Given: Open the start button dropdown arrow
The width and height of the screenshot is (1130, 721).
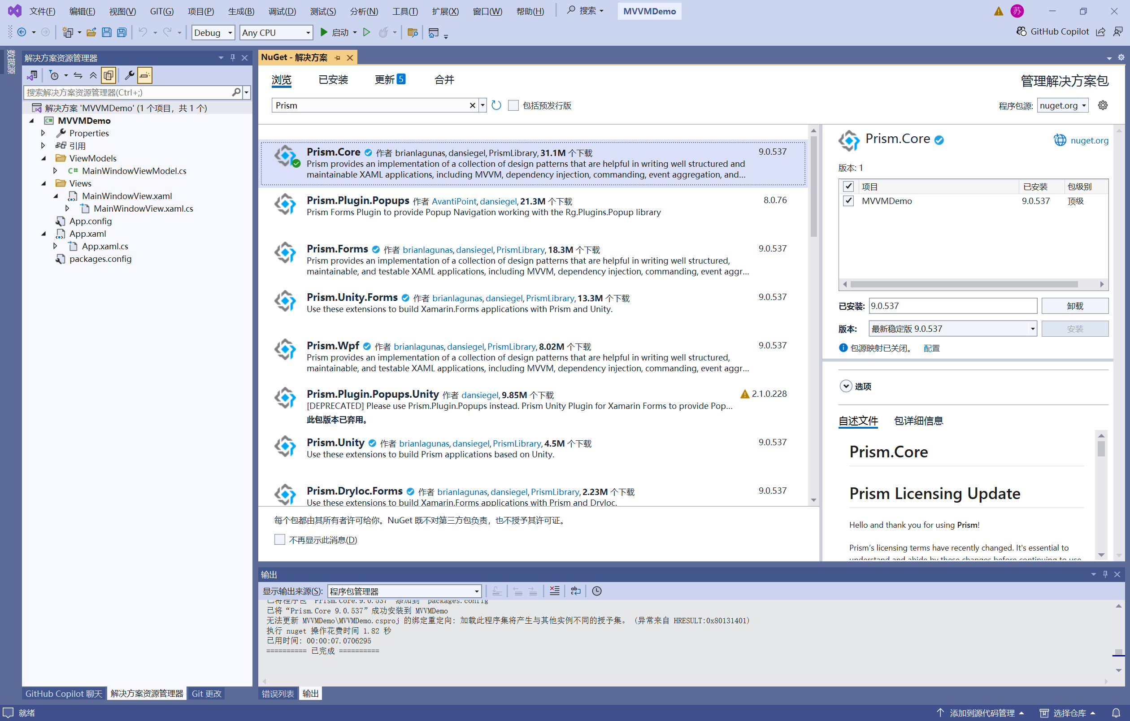Looking at the screenshot, I should pos(355,32).
